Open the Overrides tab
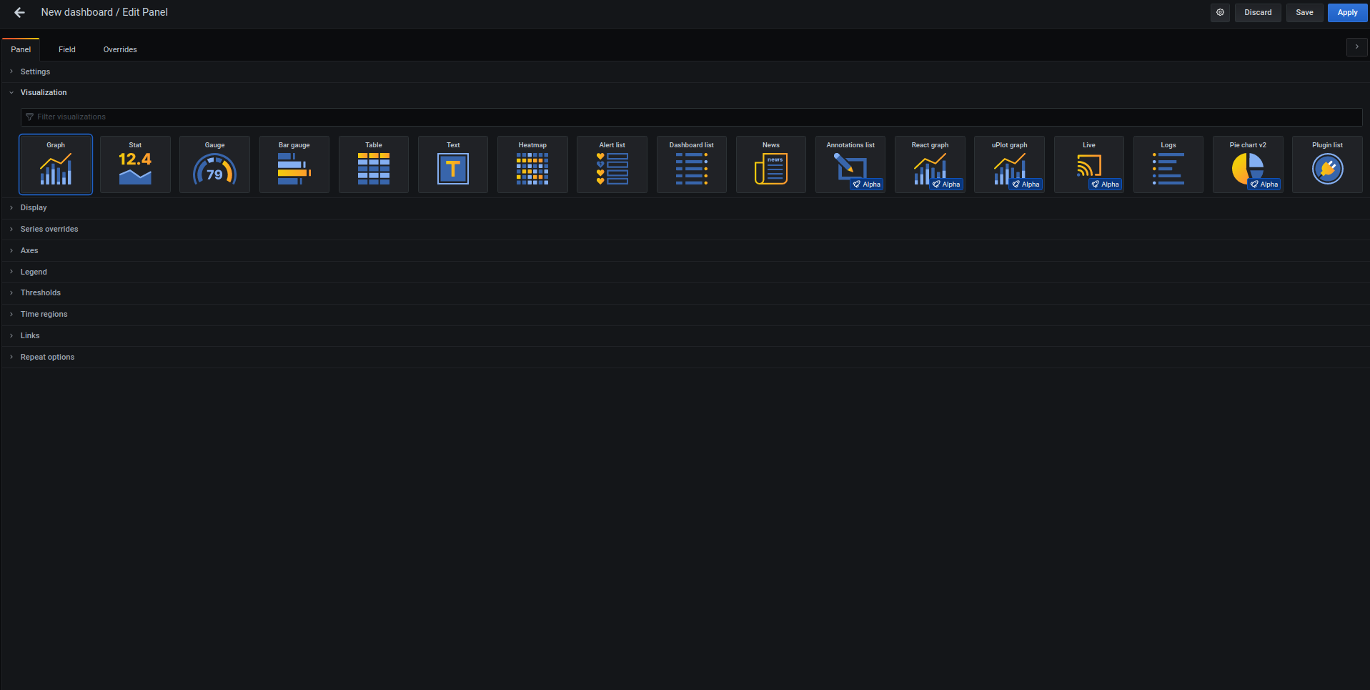The image size is (1370, 690). coord(120,49)
